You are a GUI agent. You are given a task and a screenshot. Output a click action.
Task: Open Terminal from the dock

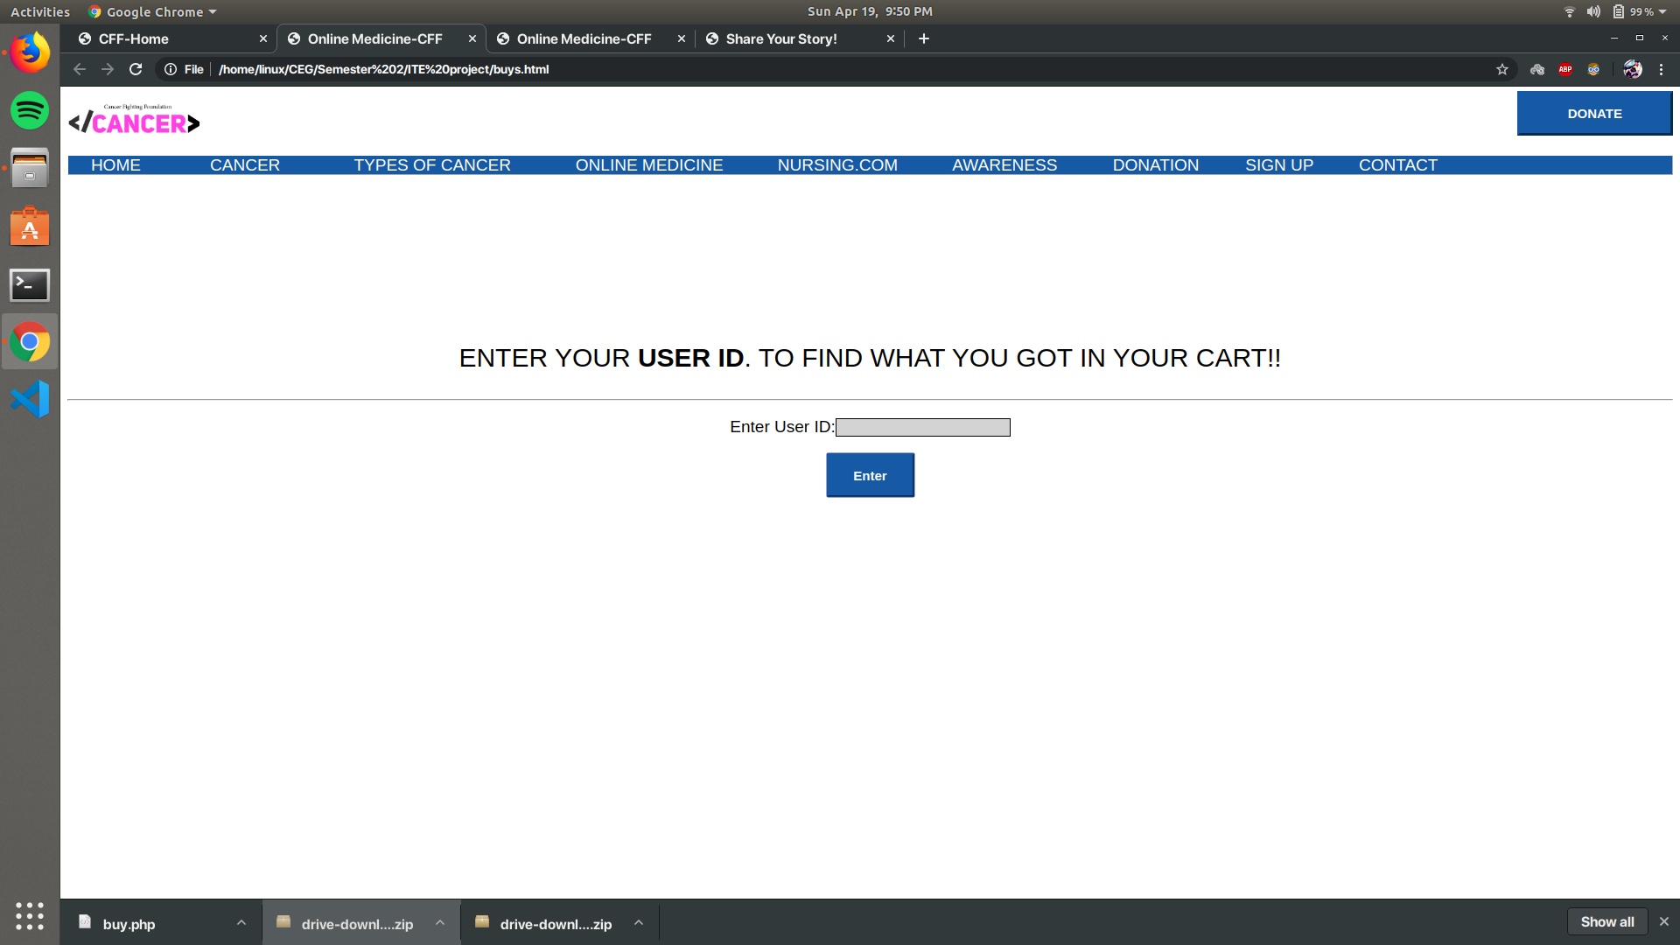(30, 285)
